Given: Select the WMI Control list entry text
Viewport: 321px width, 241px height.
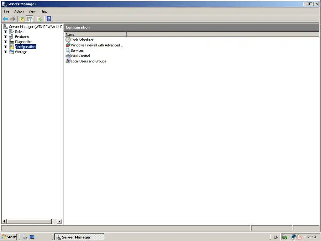Looking at the screenshot, I should click(80, 56).
